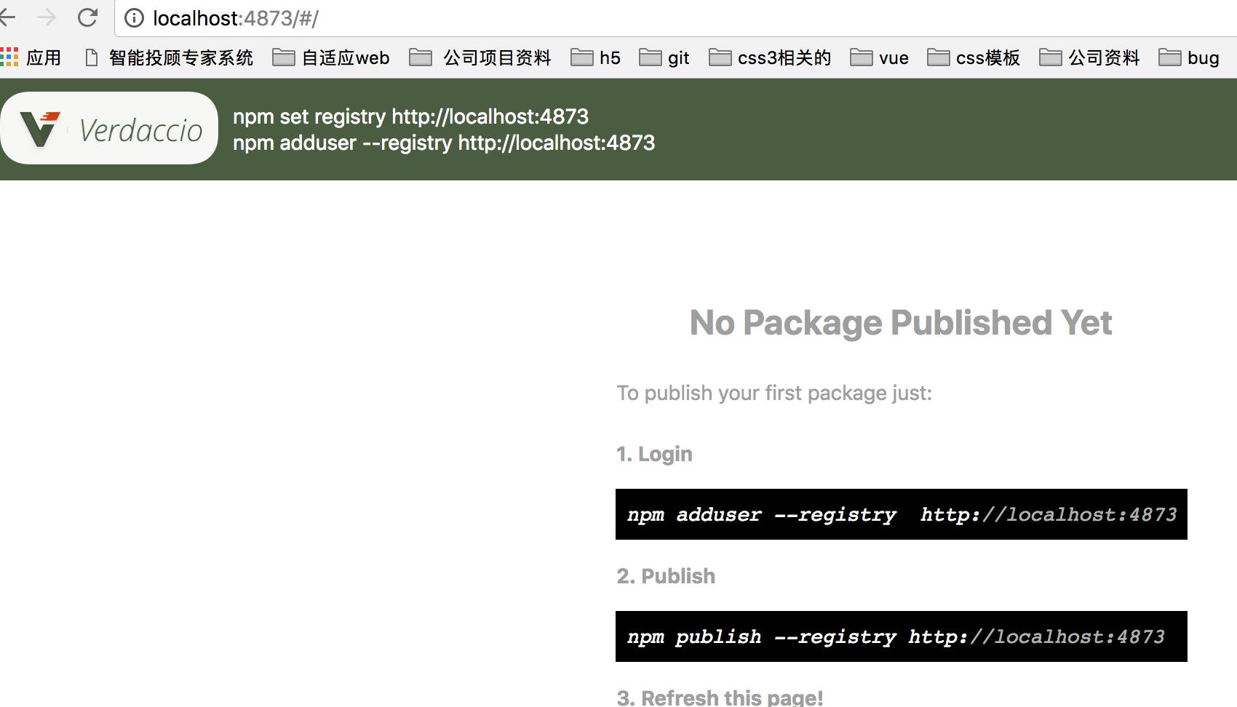Click the site info icon in address bar
Viewport: 1237px width, 707px height.
tap(135, 18)
